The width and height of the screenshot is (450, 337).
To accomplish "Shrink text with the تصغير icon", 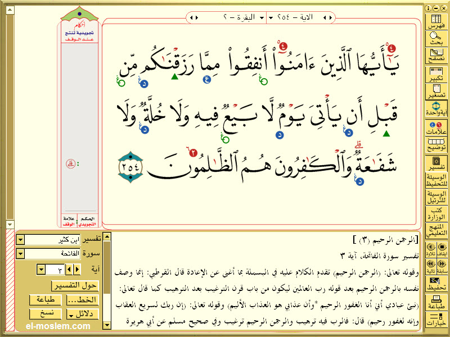I will click(x=436, y=92).
